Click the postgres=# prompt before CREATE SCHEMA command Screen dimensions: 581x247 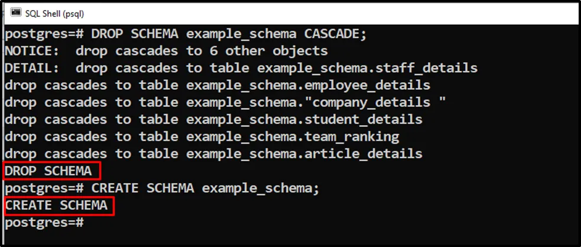(x=44, y=188)
